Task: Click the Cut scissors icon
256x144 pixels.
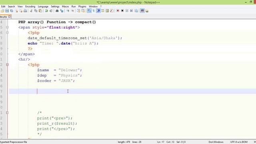Action: click(x=31, y=11)
